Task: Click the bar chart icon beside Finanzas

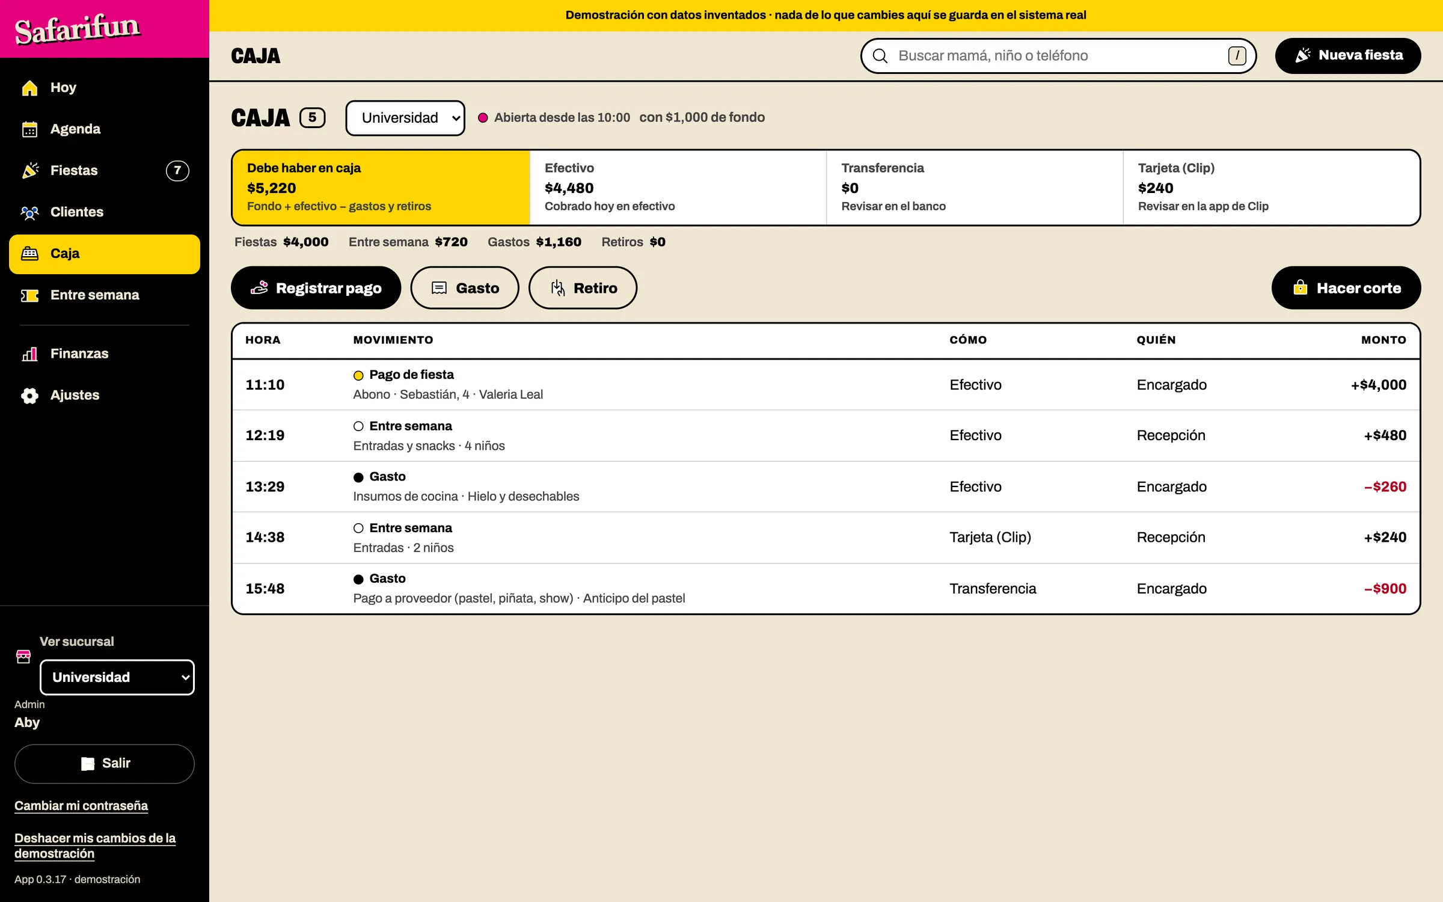Action: pyautogui.click(x=29, y=354)
